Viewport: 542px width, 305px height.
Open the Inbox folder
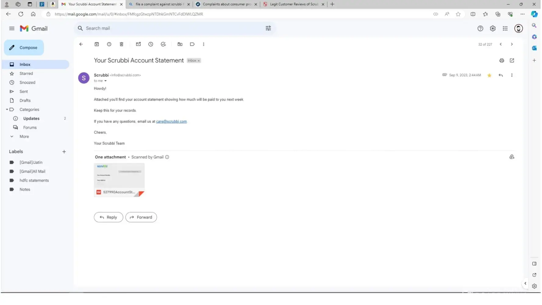coord(36,65)
